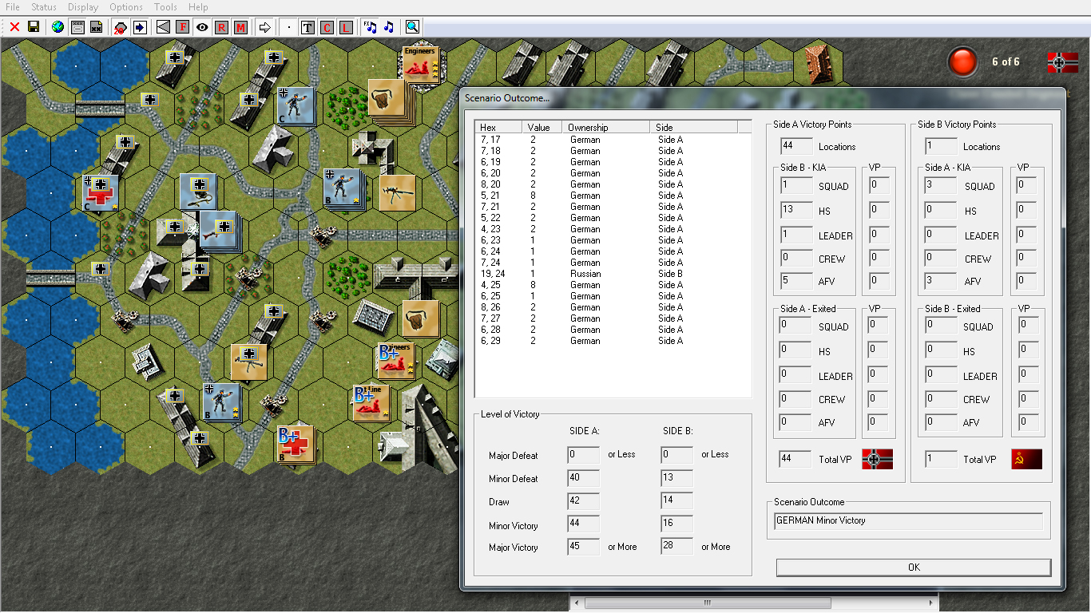Select the machine gun counter with German cross

tap(248, 362)
